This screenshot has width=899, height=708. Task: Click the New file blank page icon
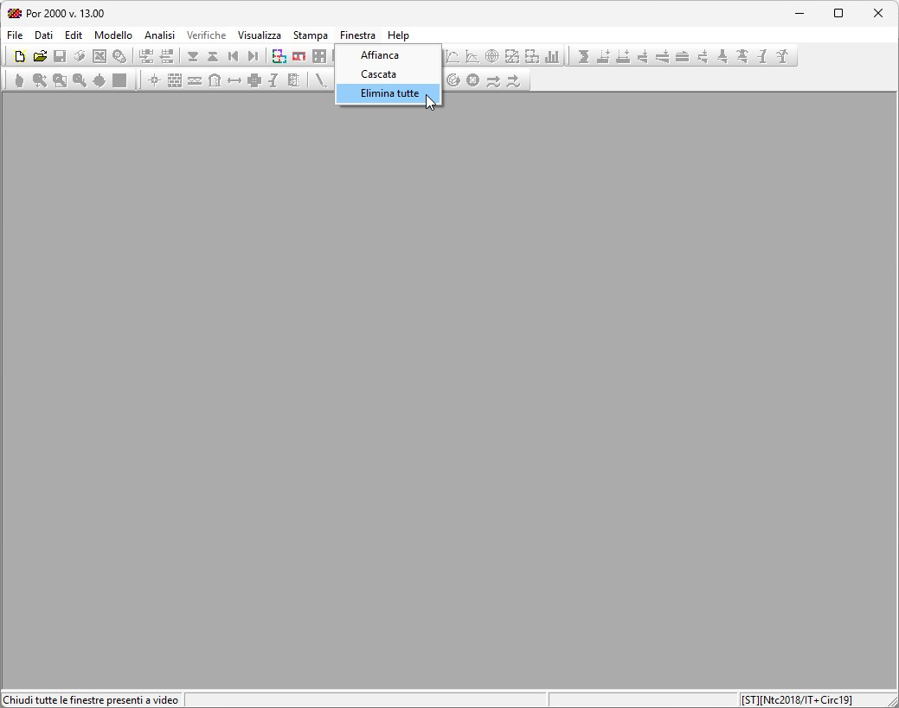20,57
